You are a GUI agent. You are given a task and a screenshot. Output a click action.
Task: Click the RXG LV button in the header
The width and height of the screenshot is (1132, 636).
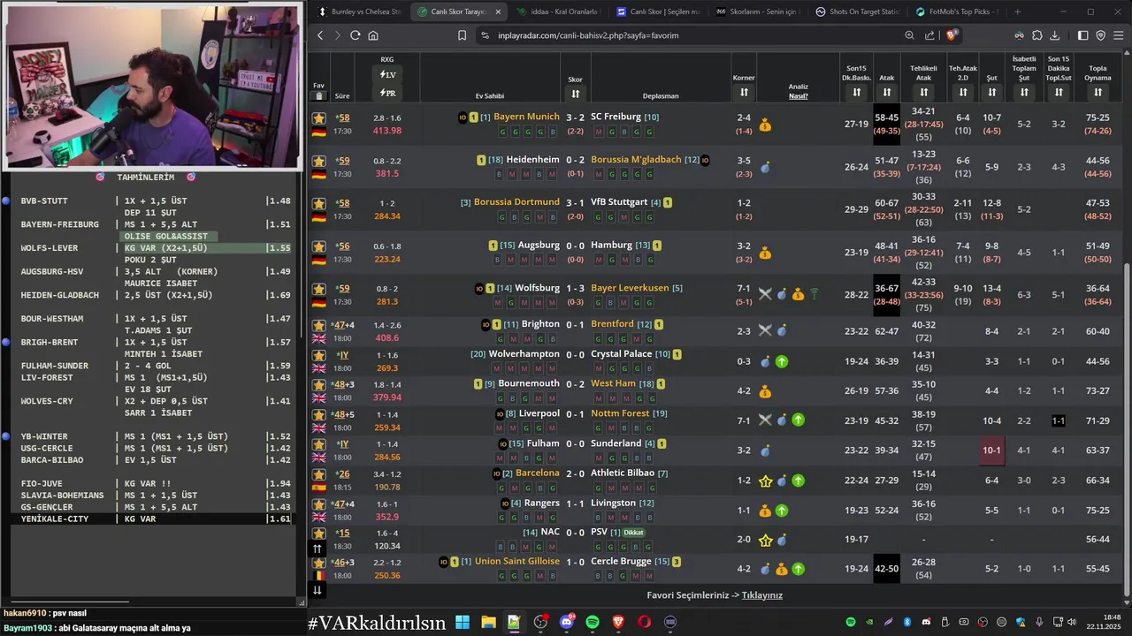[x=387, y=75]
